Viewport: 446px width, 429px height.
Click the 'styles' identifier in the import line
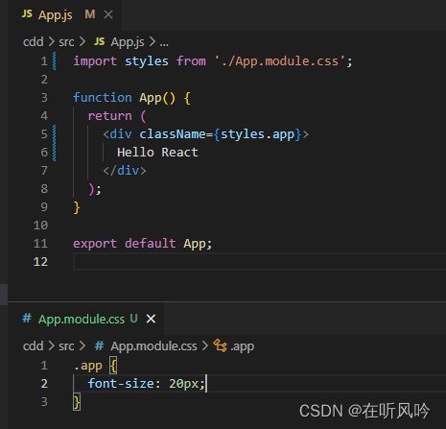[147, 61]
